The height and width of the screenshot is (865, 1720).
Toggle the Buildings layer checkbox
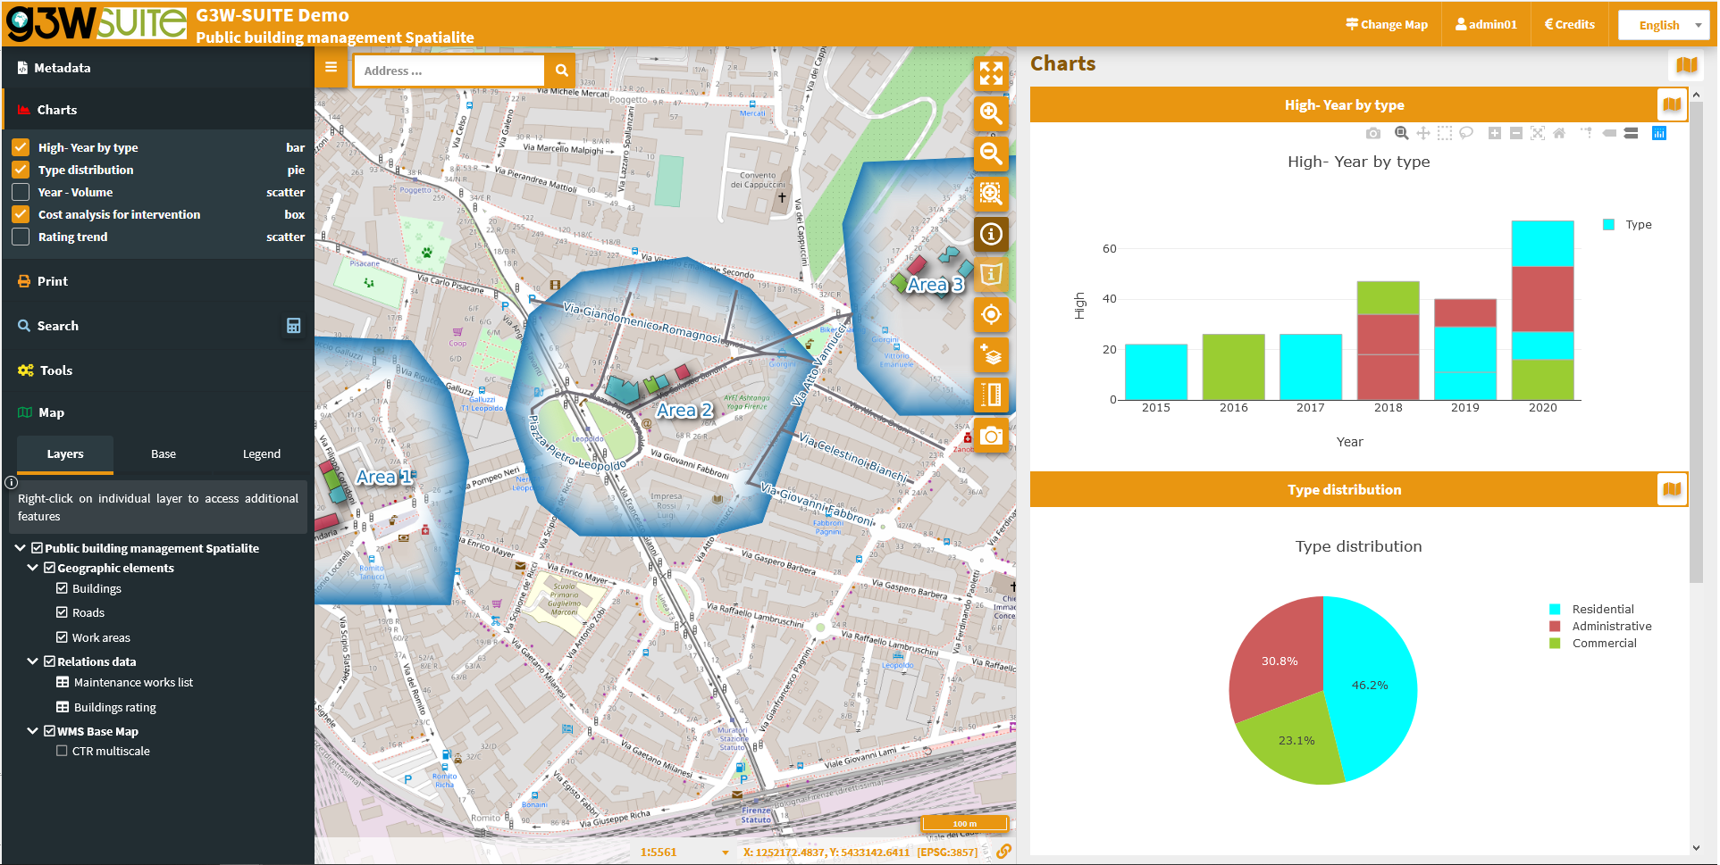click(62, 588)
